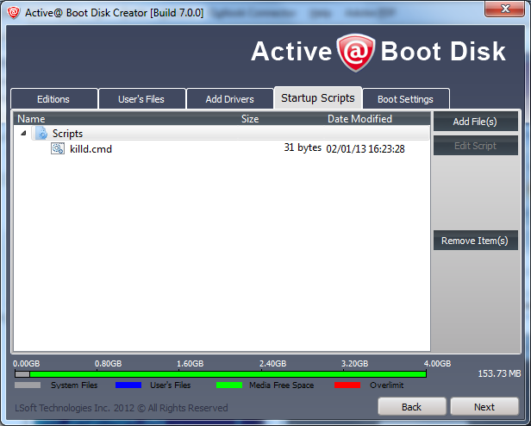Click the green media usage bar
This screenshot has height=426, width=531.
click(228, 374)
